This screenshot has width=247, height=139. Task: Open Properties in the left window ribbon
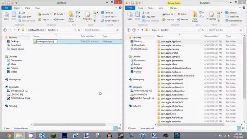88,17
